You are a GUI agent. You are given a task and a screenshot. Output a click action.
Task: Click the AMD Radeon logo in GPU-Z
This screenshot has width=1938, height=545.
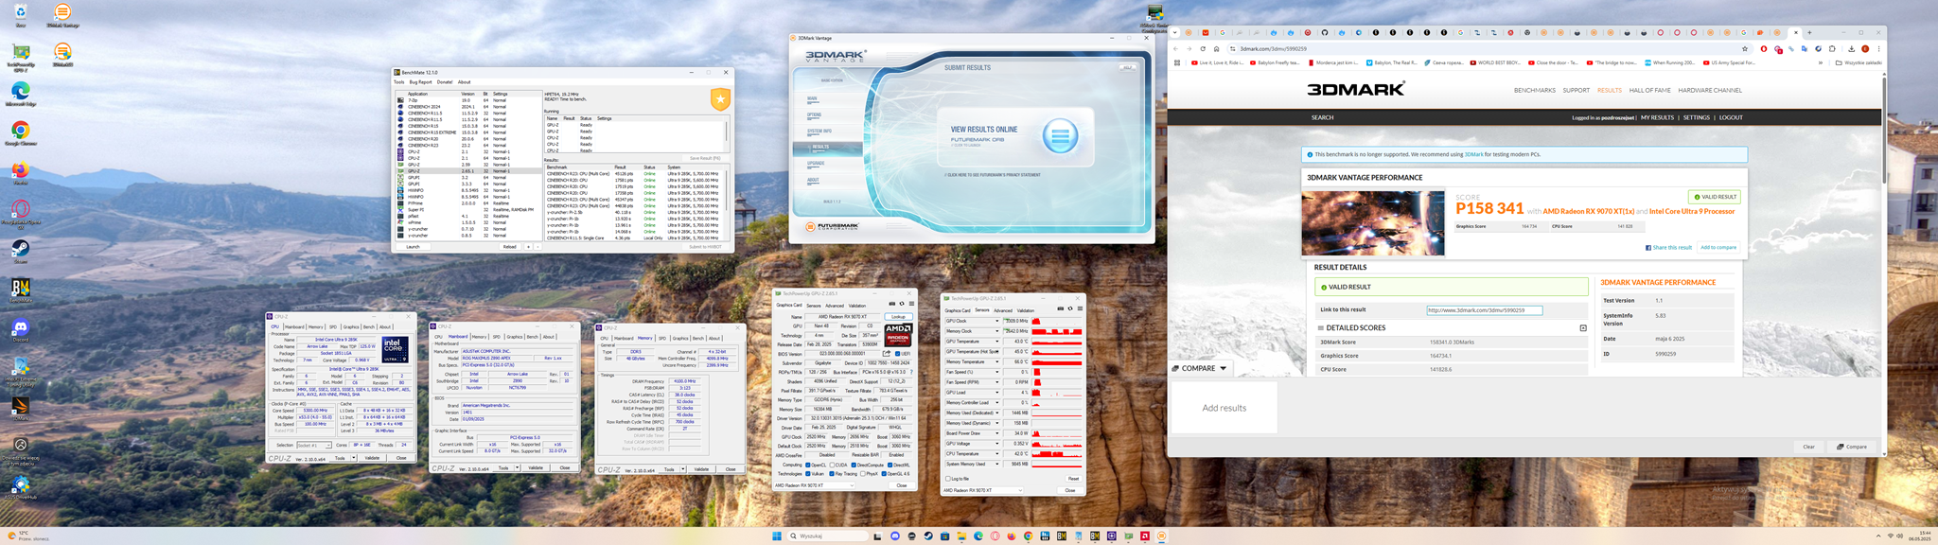[897, 335]
